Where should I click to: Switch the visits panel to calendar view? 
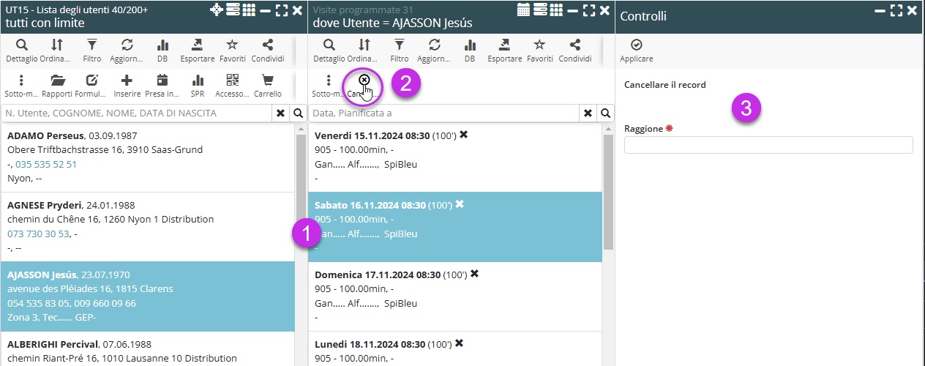pos(523,10)
